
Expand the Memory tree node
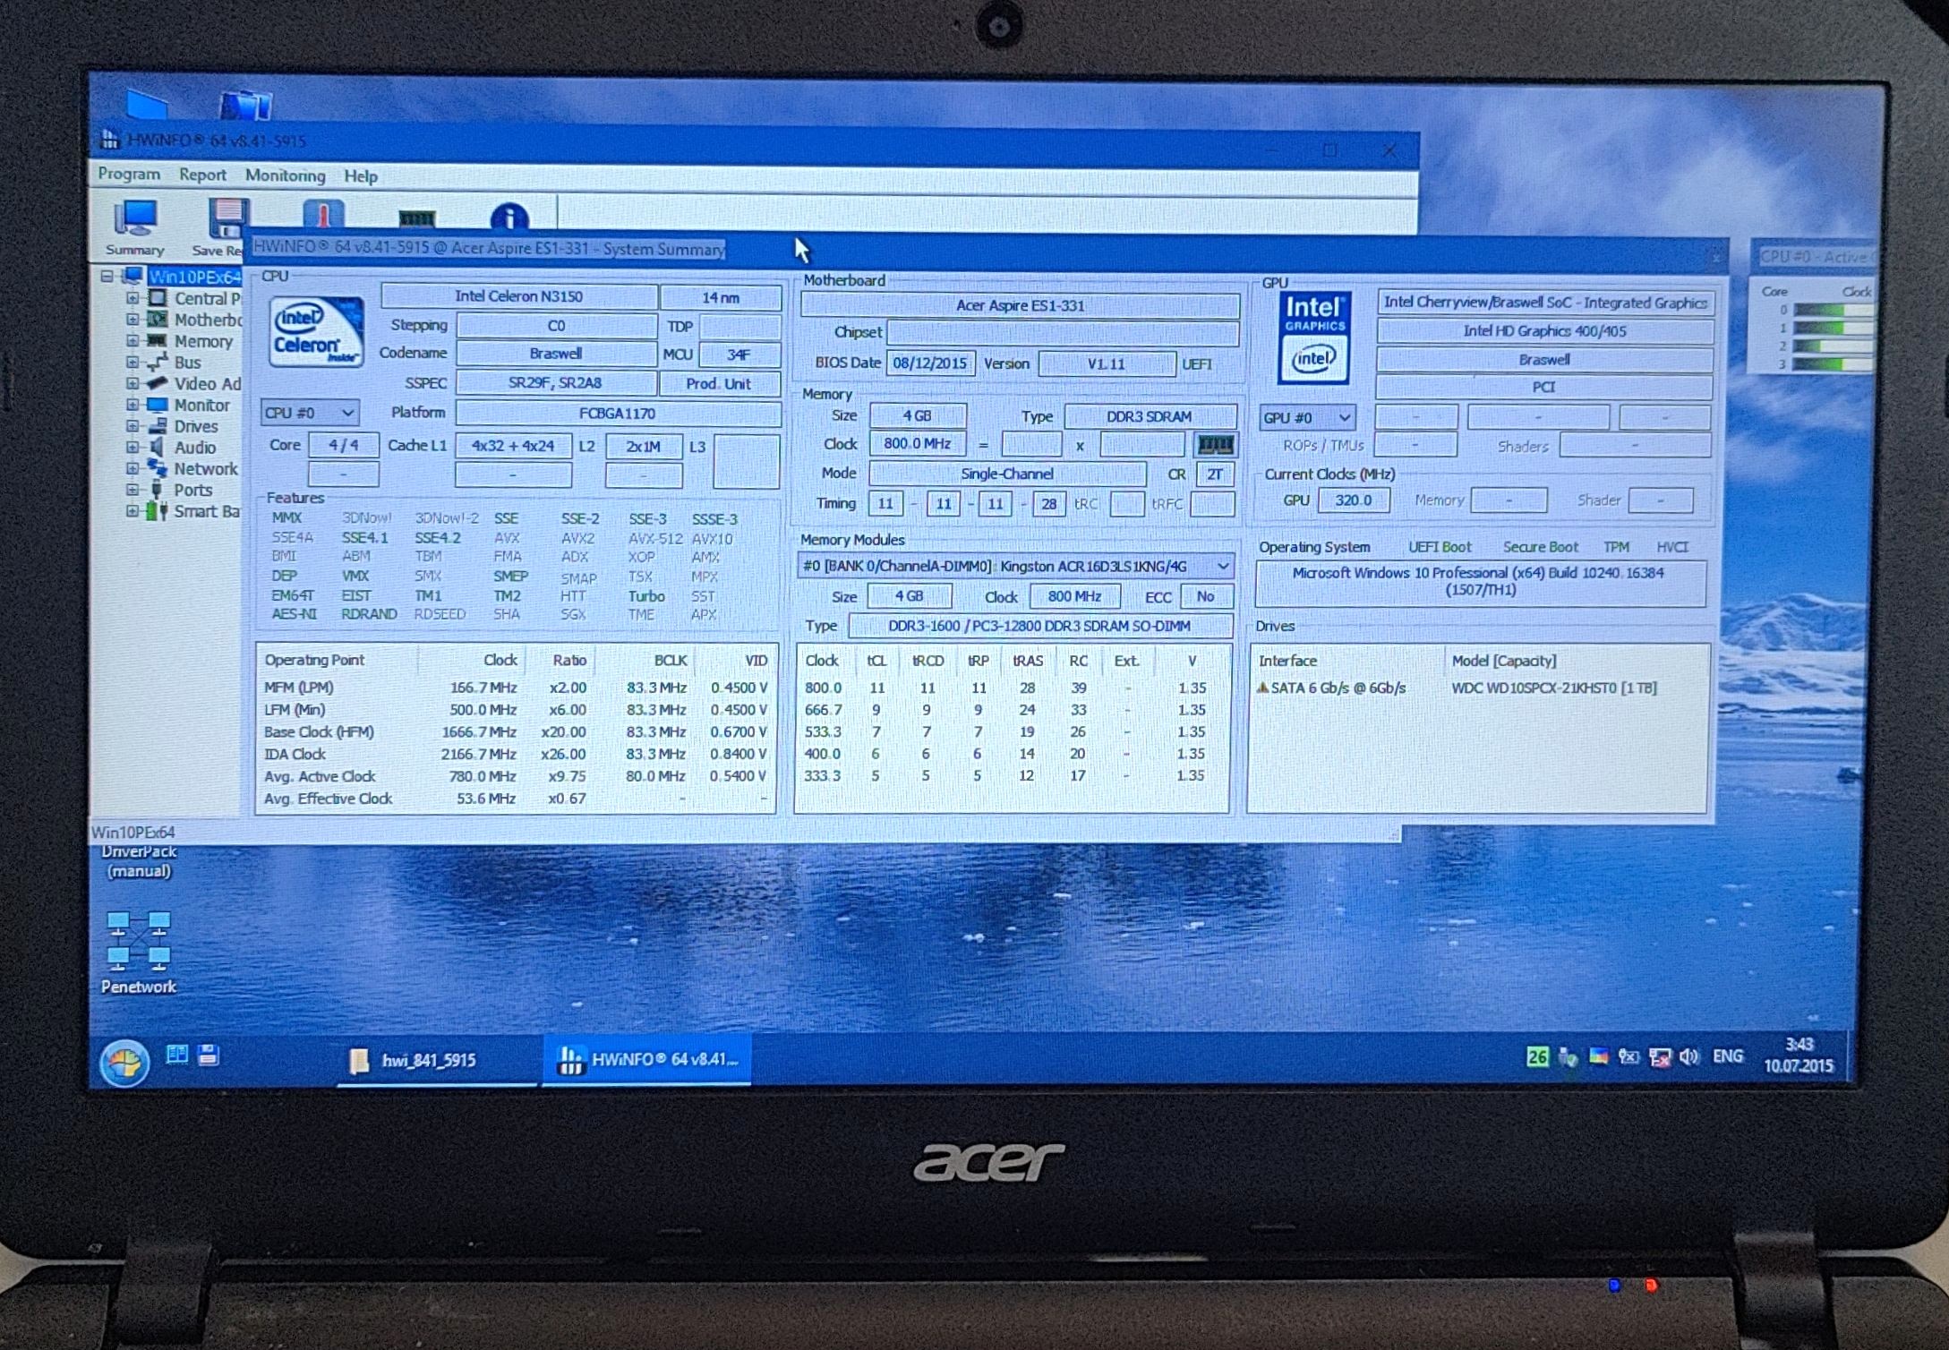[132, 341]
